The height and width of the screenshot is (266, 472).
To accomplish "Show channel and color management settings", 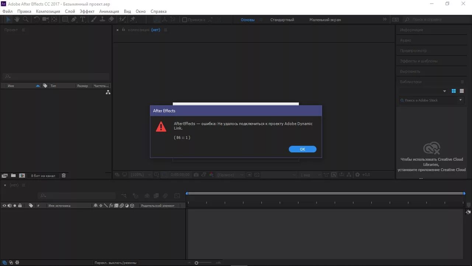I will click(211, 175).
